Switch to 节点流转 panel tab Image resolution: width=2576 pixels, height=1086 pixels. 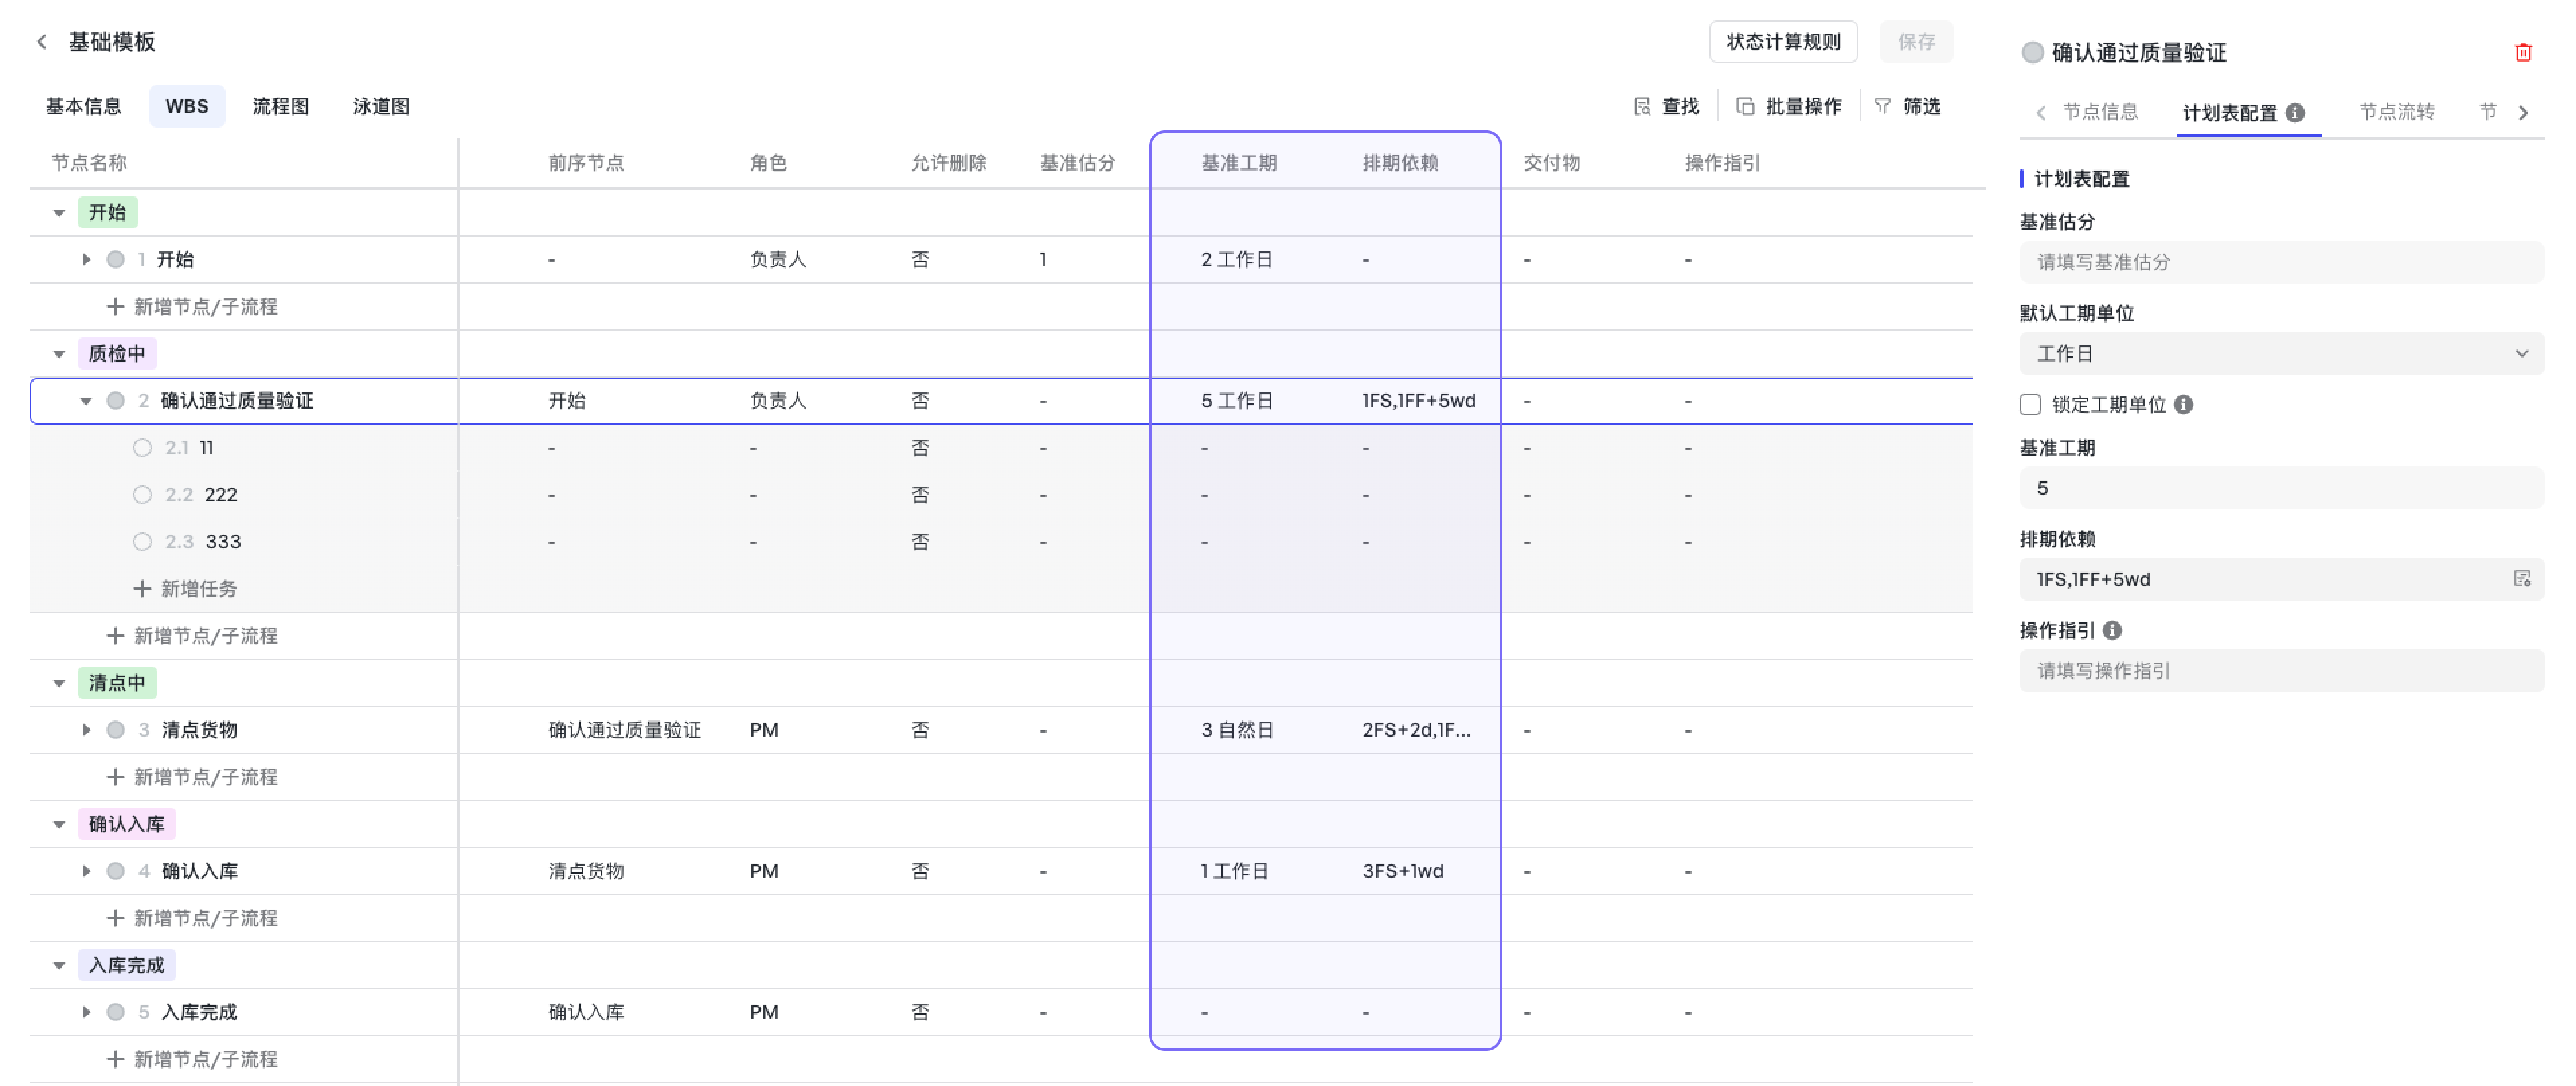(x=2396, y=112)
